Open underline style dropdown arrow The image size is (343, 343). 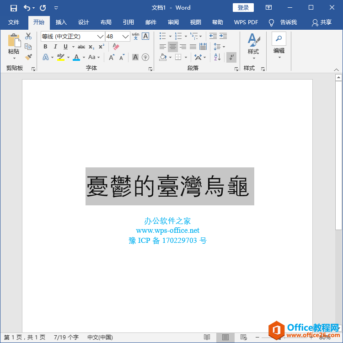[73, 47]
